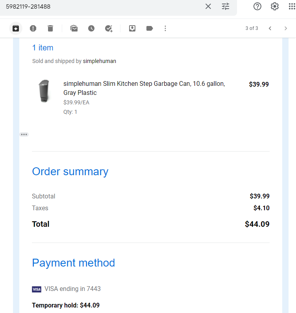Viewport: 296px width, 313px height.
Task: Report this email as spam
Action: (x=33, y=28)
